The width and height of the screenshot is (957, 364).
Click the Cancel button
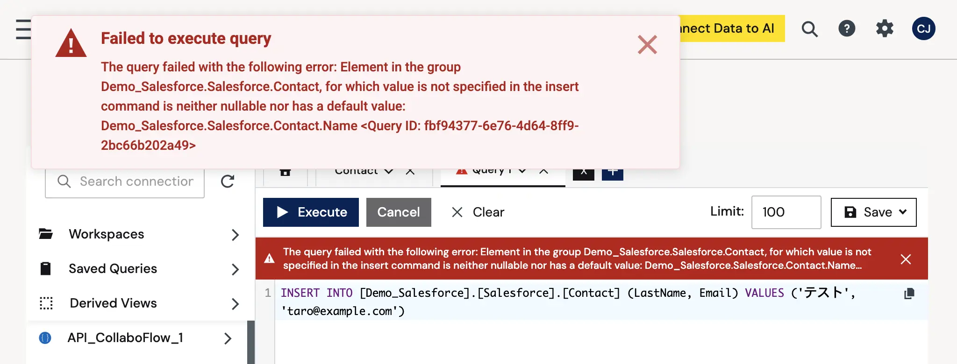click(399, 212)
